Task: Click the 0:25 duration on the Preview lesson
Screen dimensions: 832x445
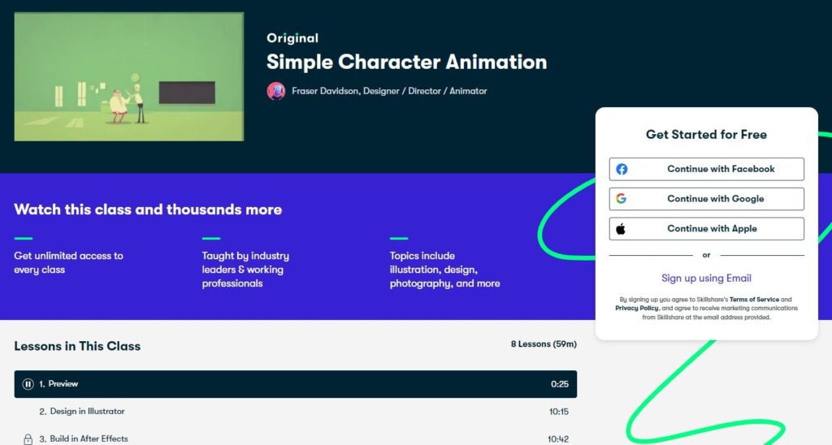Action: [x=558, y=384]
